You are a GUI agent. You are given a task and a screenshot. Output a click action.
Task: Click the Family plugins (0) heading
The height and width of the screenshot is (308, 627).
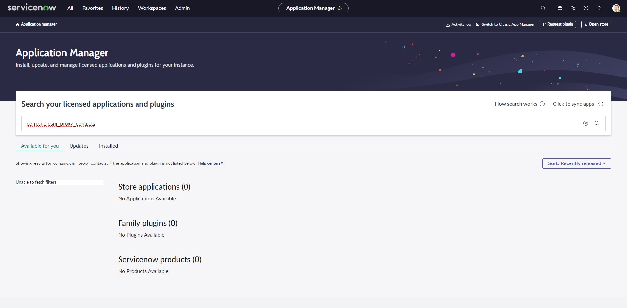[148, 223]
